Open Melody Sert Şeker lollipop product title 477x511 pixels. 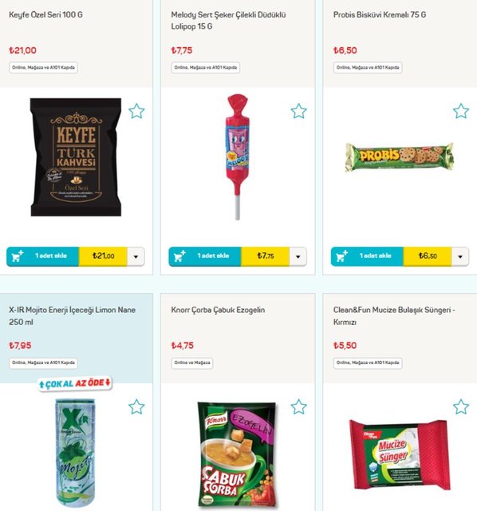pos(228,21)
